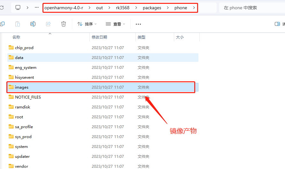The image size is (285, 169).
Task: Click the copy toolbar icon
Action: (2, 24)
